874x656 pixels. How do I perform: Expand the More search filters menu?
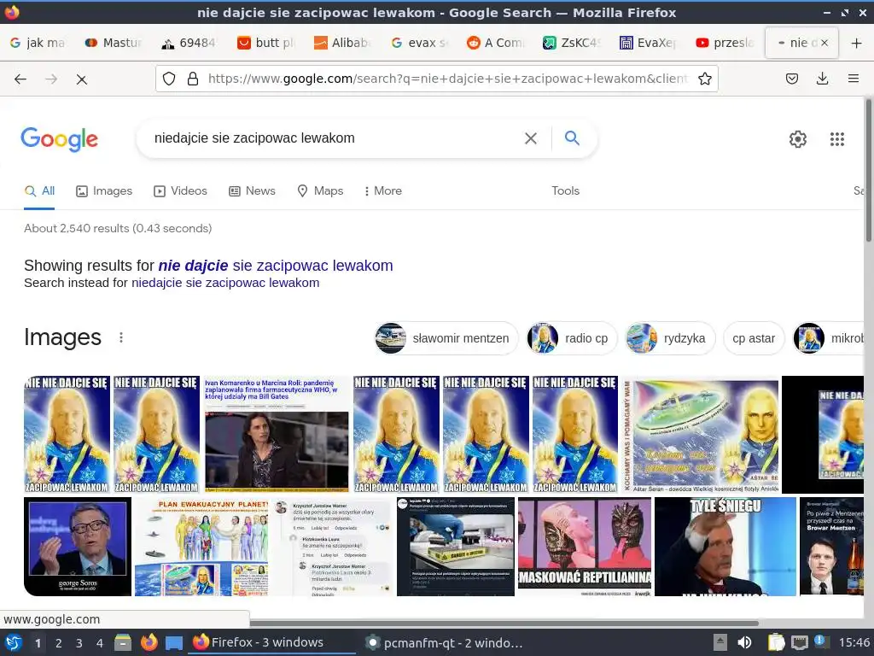coord(382,190)
